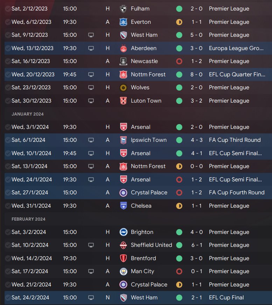Image resolution: width=272 pixels, height=305 pixels.
Task: Collapse the FEBRUARY 2024 month header
Action: click(28, 219)
